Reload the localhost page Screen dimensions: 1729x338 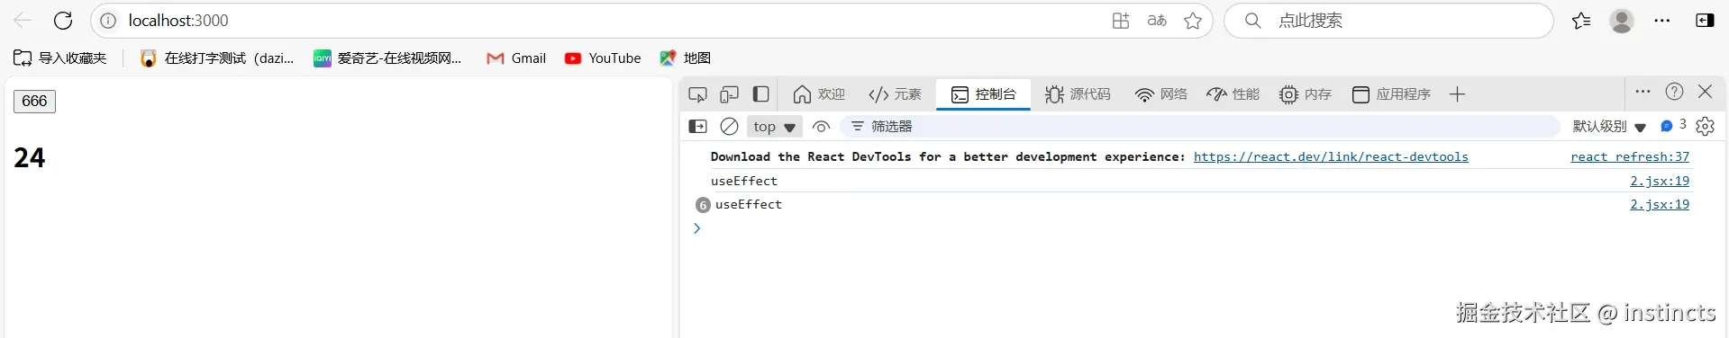point(63,21)
